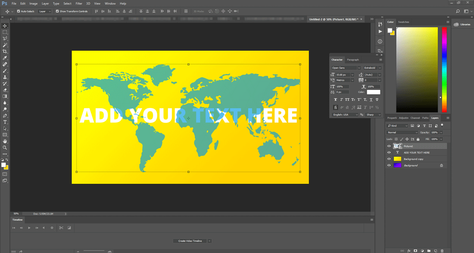Click the rainbow hue slider strip

(444, 70)
